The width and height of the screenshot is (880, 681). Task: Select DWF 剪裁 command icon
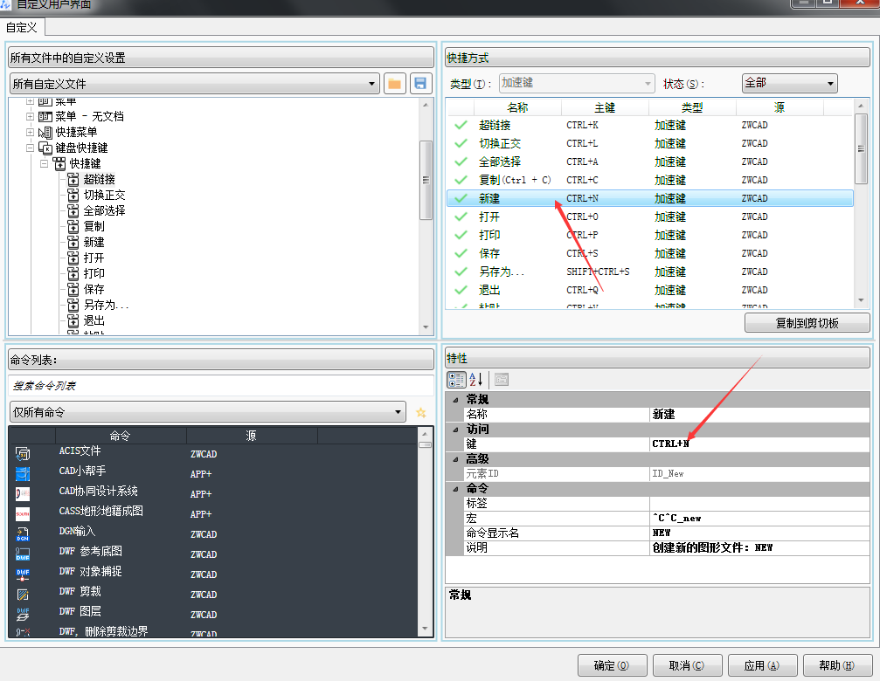coord(23,595)
